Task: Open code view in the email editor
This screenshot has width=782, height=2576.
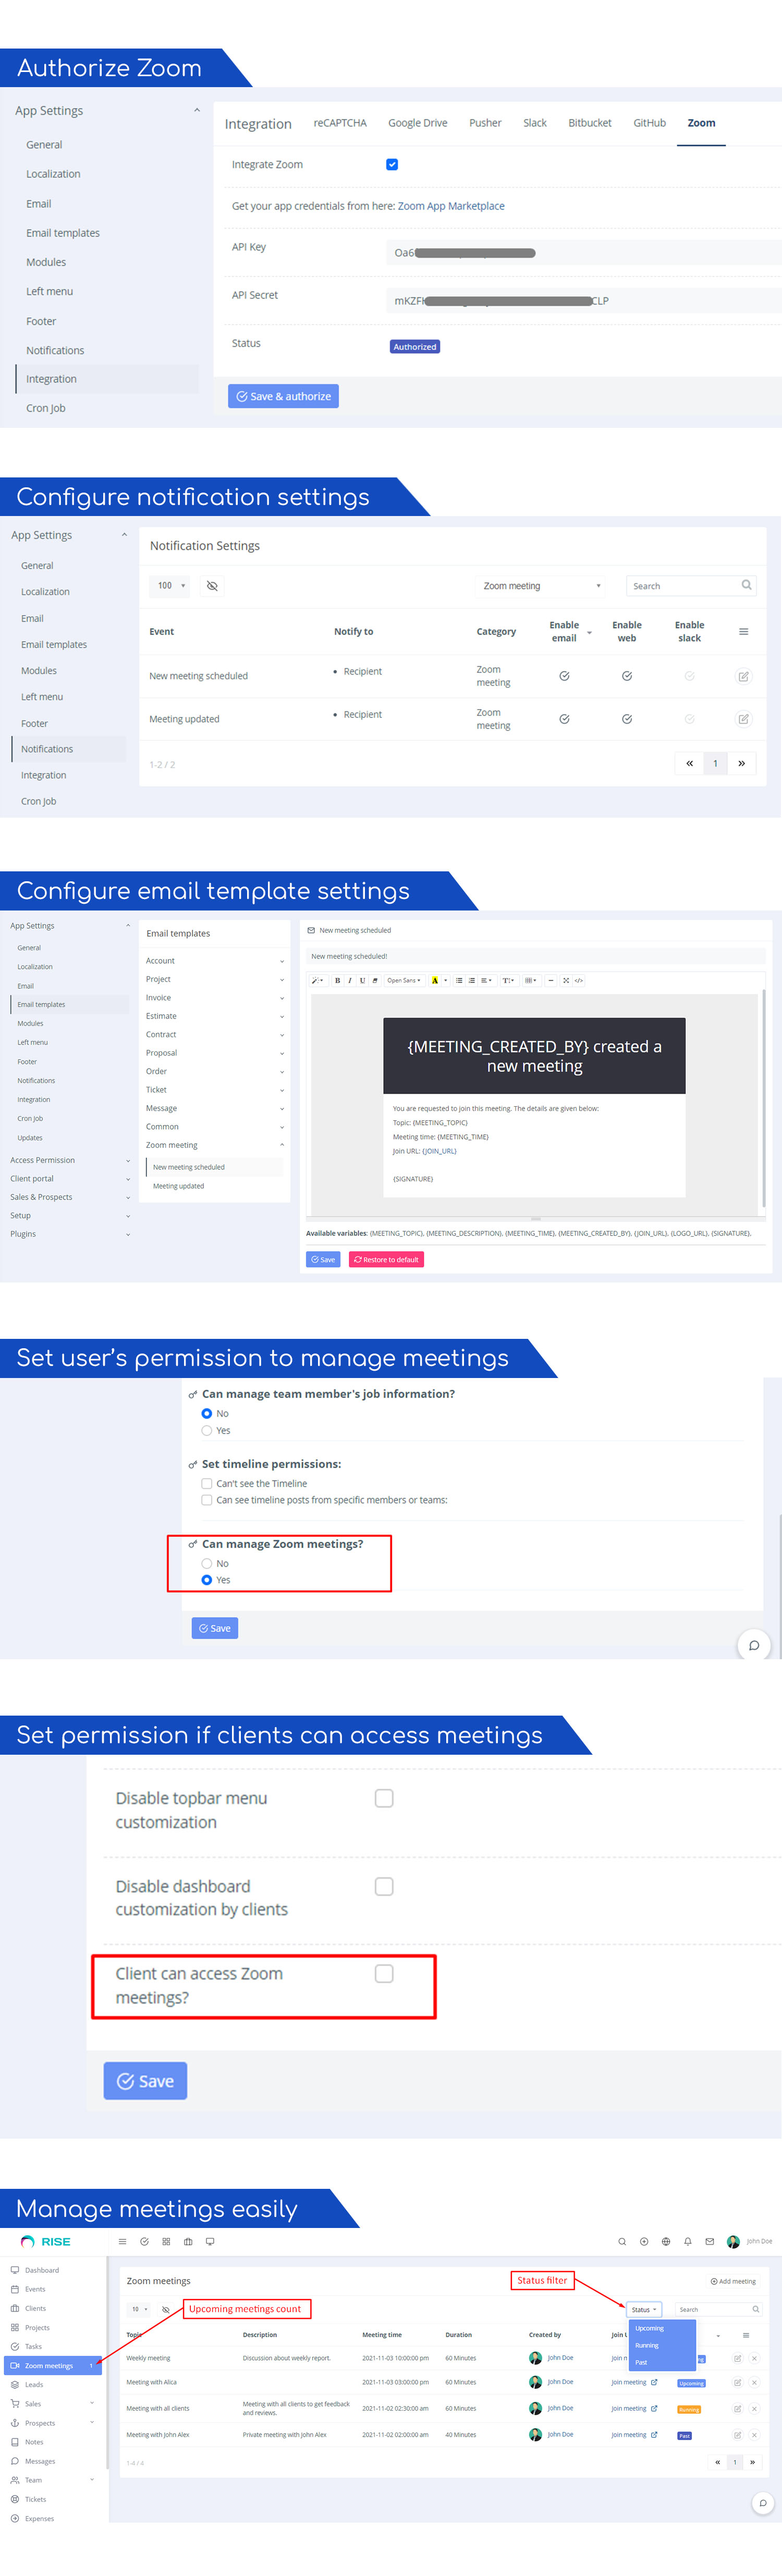Action: [578, 981]
